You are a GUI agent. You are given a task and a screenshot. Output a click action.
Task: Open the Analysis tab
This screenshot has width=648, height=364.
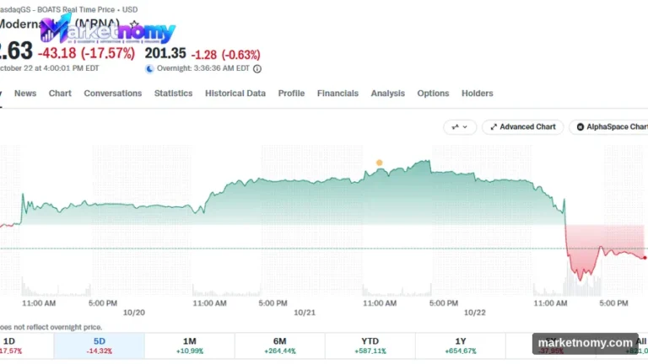387,94
